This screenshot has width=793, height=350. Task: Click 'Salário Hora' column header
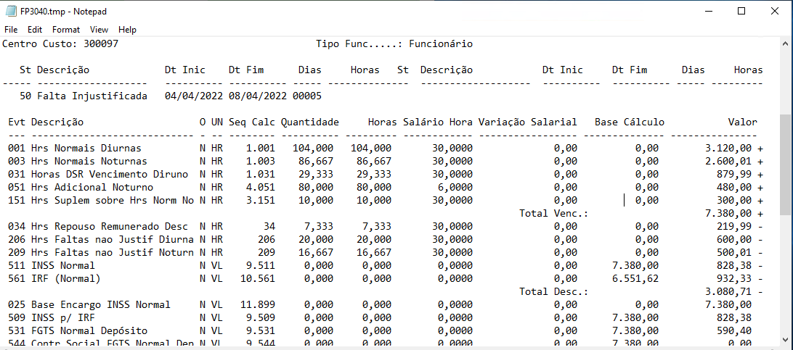tap(438, 122)
